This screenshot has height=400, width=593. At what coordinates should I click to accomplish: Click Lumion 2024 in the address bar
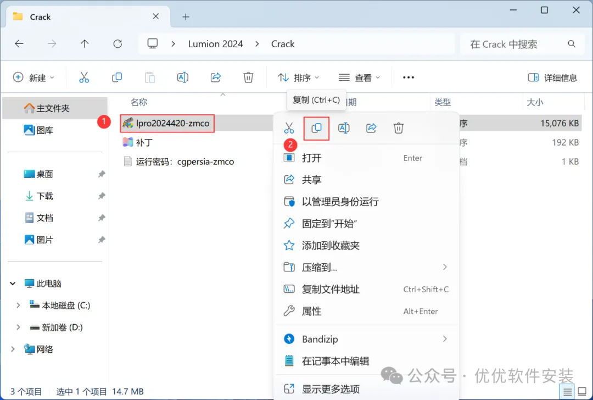click(216, 44)
